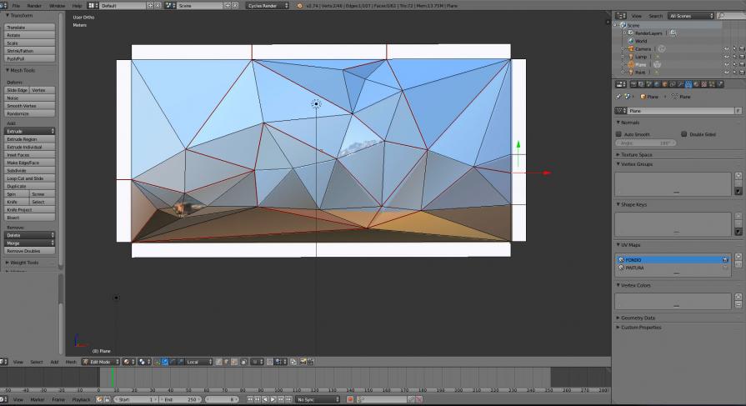This screenshot has width=746, height=406.
Task: Select the PINTURA UV map entry
Action: pyautogui.click(x=635, y=268)
